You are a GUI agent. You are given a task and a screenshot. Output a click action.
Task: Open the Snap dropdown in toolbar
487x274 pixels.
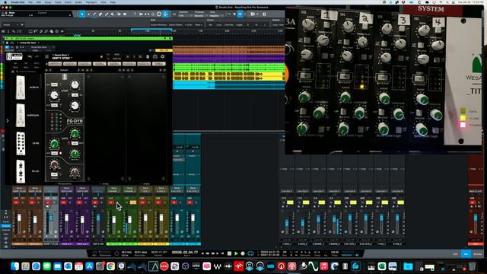point(216,15)
